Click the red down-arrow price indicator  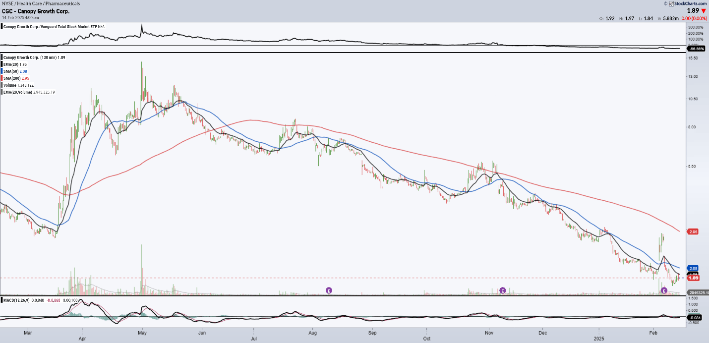click(x=704, y=10)
